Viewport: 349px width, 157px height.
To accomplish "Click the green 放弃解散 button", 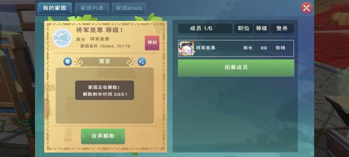I will point(103,136).
